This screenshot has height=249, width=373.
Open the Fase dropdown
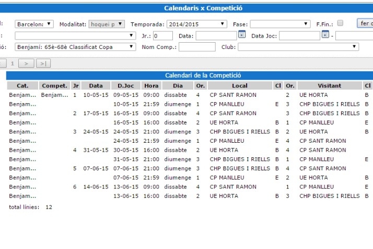pyautogui.click(x=280, y=24)
